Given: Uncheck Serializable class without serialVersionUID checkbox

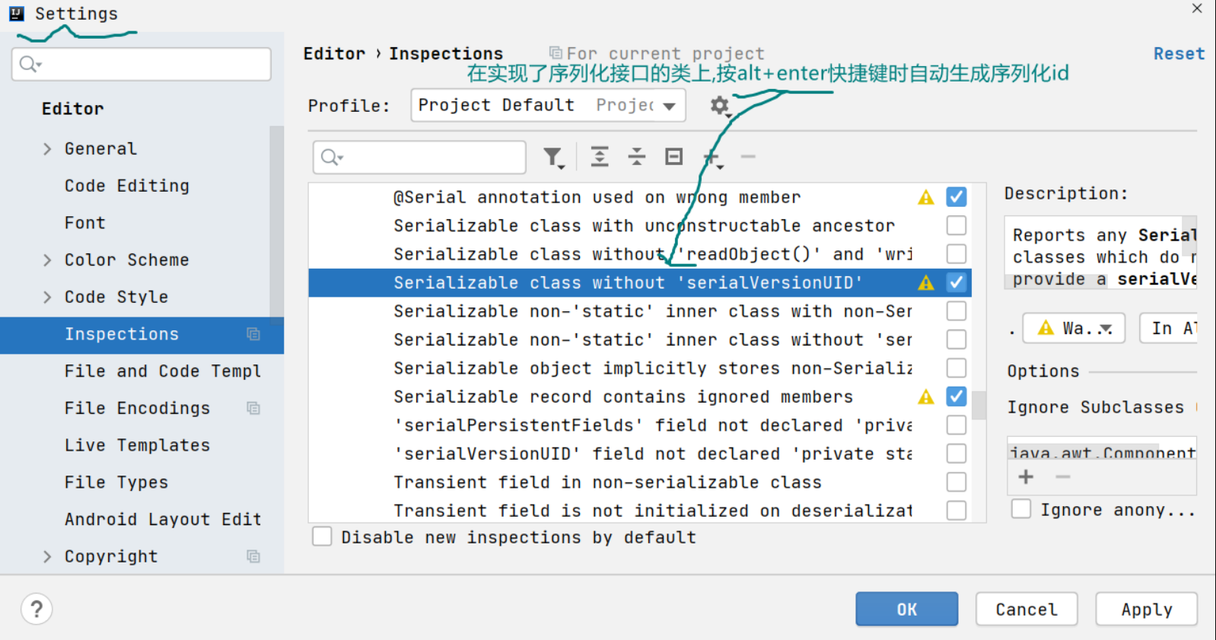Looking at the screenshot, I should pyautogui.click(x=957, y=282).
